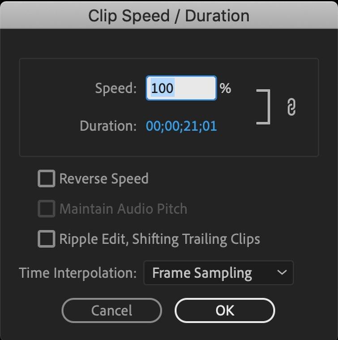Dismiss the dialog using Cancel
Viewport: 338px width, 340px height.
[111, 310]
